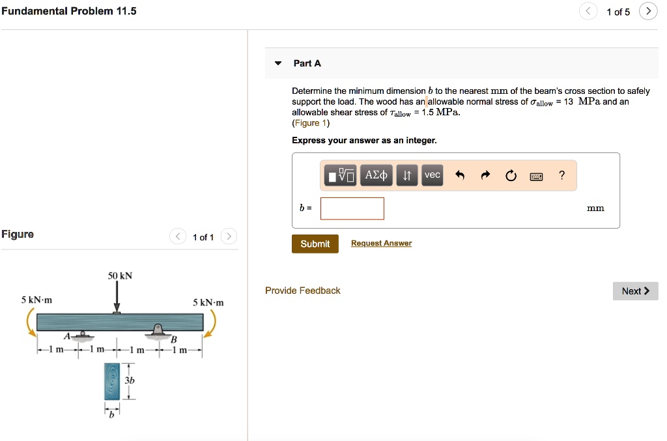Image resolution: width=667 pixels, height=441 pixels.
Task: Open keyboard shortcuts from the equation toolbar
Action: click(536, 175)
